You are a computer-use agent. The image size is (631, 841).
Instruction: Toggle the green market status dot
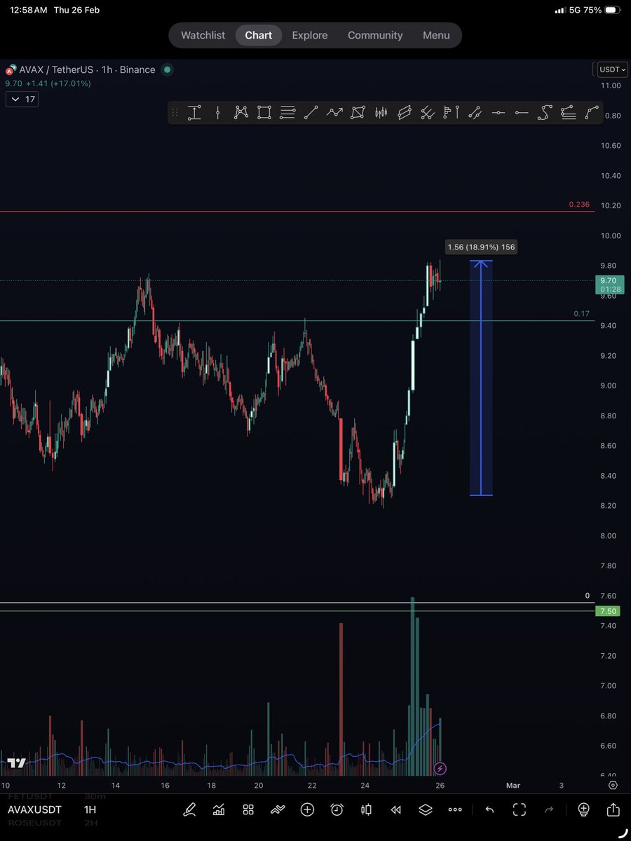click(x=167, y=69)
